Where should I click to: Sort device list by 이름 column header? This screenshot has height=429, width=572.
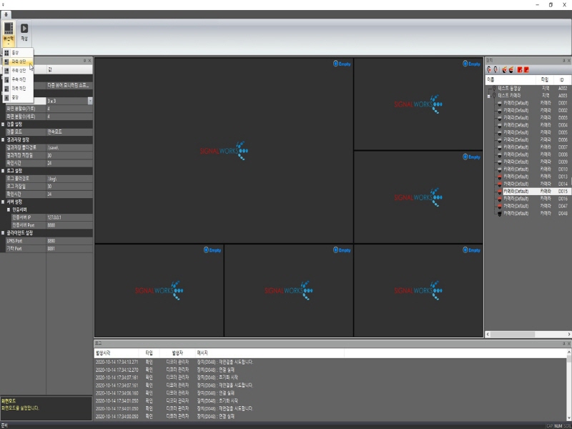coord(511,80)
